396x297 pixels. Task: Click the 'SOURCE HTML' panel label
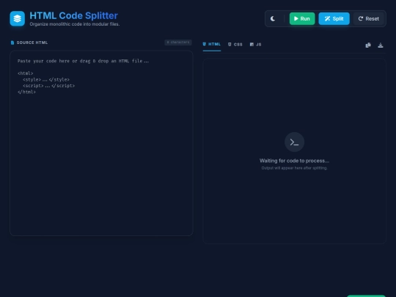(32, 43)
